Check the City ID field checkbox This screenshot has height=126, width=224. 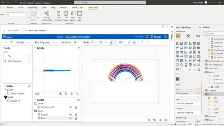pyautogui.click(x=209, y=101)
